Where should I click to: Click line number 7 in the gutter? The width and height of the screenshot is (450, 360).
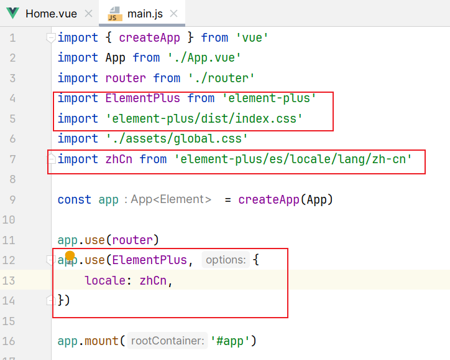[x=12, y=159]
